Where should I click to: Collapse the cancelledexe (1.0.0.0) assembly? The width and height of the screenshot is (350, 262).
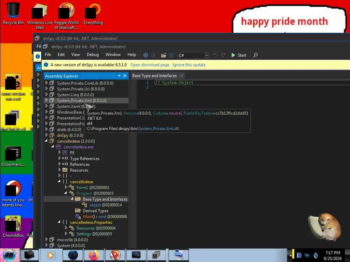pyautogui.click(x=46, y=141)
